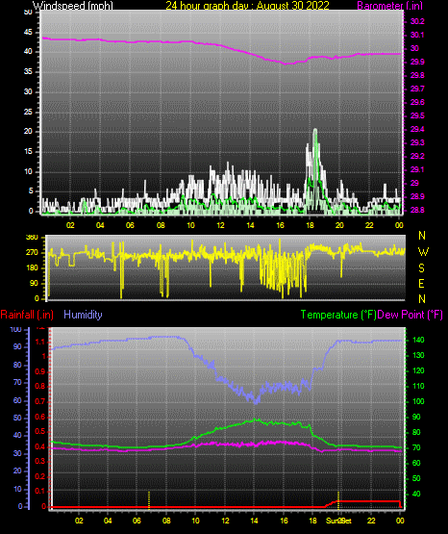Click 140 on the green temperature axis
This screenshot has height=534, width=448.
pos(418,341)
